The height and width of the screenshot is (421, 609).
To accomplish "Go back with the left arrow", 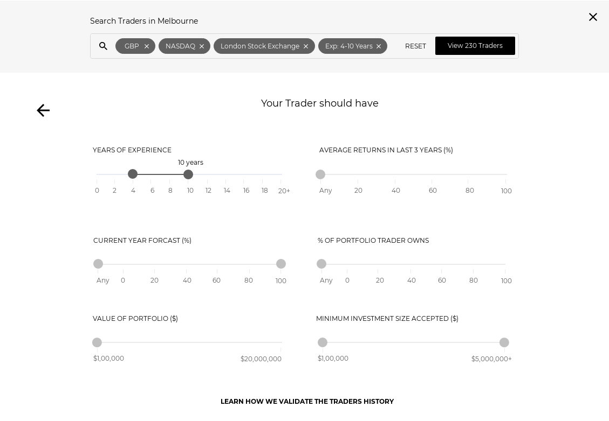I will point(43,110).
